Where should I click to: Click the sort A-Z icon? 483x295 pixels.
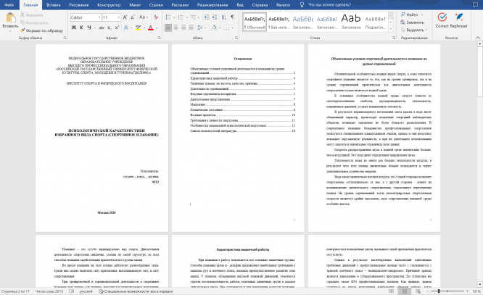coord(223,17)
